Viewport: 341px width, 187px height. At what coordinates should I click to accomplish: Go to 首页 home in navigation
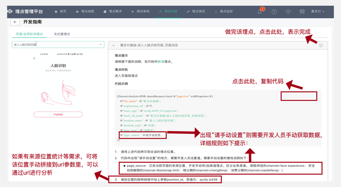(x=60, y=12)
